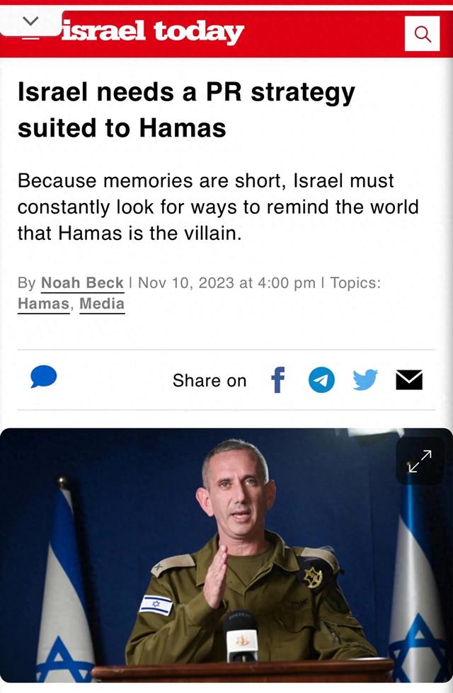Share the article on Twitter
Image resolution: width=453 pixels, height=693 pixels.
click(x=365, y=379)
